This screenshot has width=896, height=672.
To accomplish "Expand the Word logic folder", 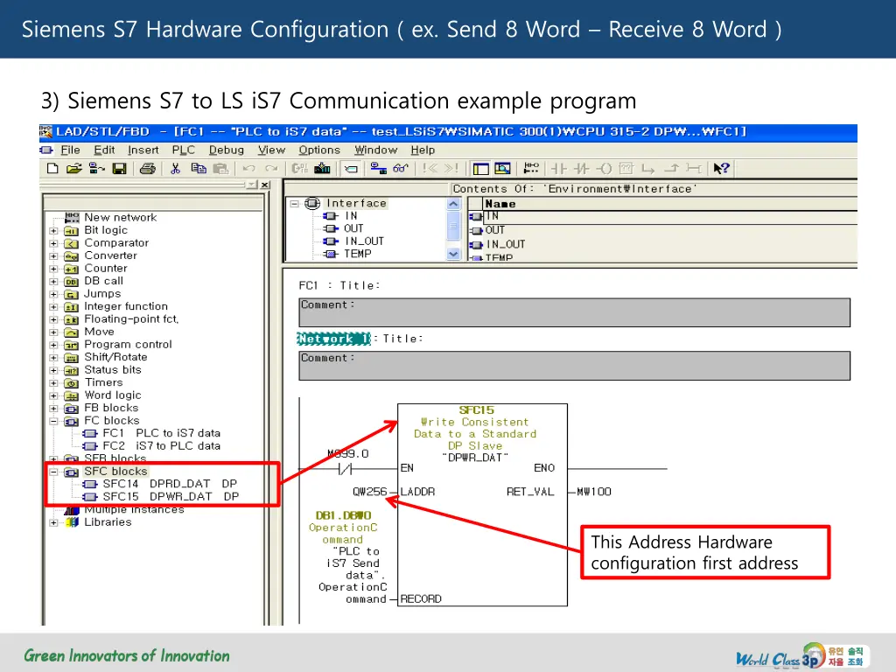I will tap(53, 395).
